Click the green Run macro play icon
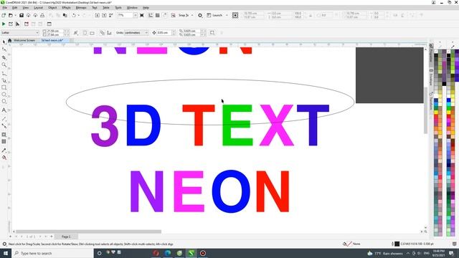The height and width of the screenshot is (258, 459). click(4, 24)
